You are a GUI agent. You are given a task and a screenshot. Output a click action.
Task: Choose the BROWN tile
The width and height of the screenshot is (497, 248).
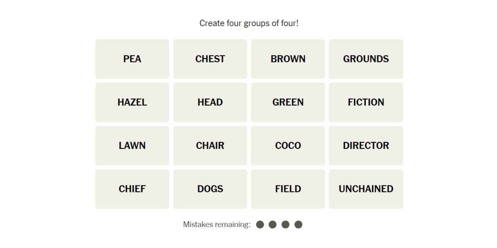point(288,59)
